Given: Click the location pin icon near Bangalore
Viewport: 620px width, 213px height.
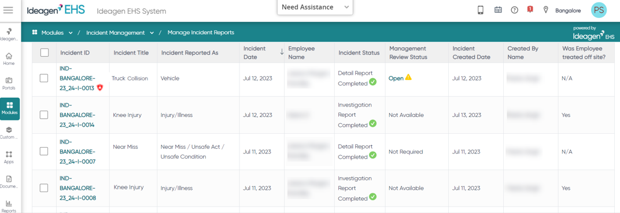Looking at the screenshot, I should (x=546, y=10).
